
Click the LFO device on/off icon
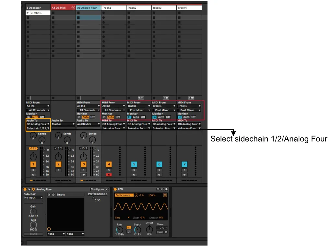tap(115, 189)
